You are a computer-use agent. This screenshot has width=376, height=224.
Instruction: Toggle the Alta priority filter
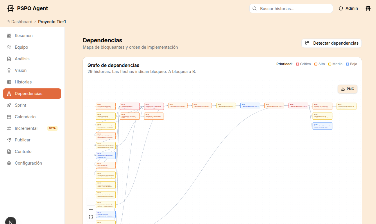click(x=316, y=64)
